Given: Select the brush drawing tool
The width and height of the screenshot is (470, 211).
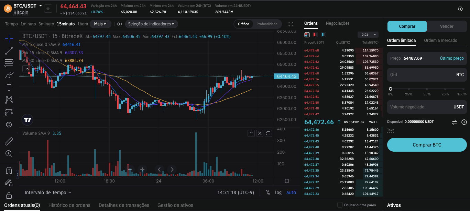Looking at the screenshot, I should (x=9, y=75).
